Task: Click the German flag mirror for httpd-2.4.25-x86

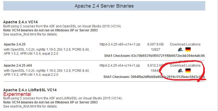Action: [x=188, y=50]
